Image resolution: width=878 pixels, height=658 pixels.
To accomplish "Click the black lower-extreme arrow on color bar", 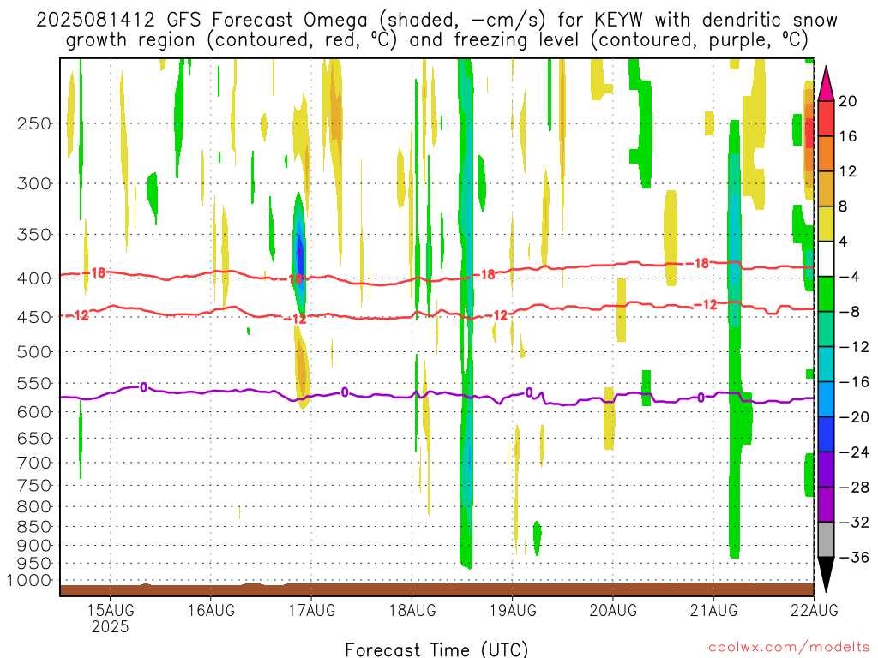I will pos(826,575).
